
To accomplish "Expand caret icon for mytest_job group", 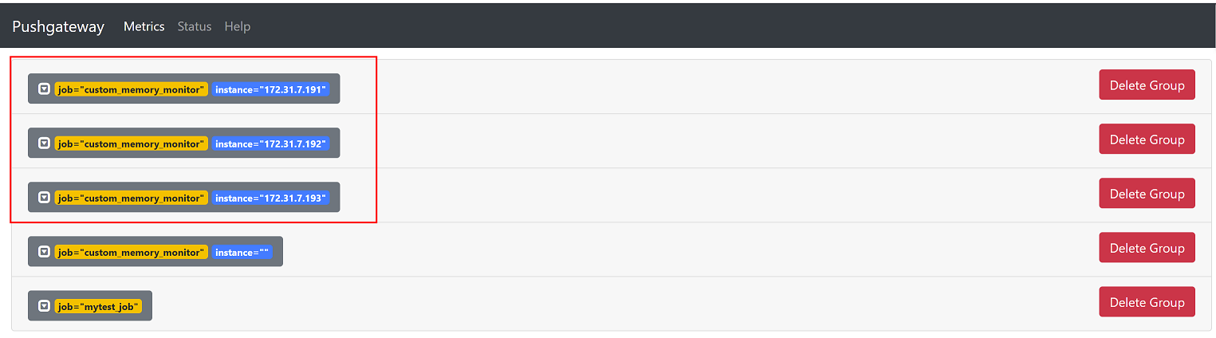I will point(45,306).
